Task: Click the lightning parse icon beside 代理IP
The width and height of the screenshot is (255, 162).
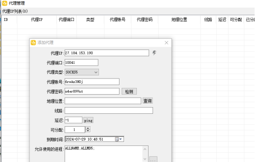Action: point(154,53)
